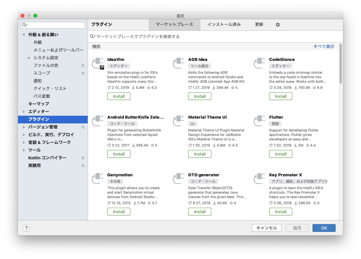Expand the システム設定 tree node
Image resolution: width=361 pixels, height=259 pixels.
pyautogui.click(x=29, y=58)
